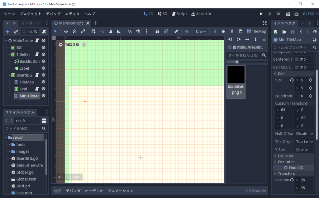Click the bucket fill tool icon
319x198 pixels.
coord(223,31)
